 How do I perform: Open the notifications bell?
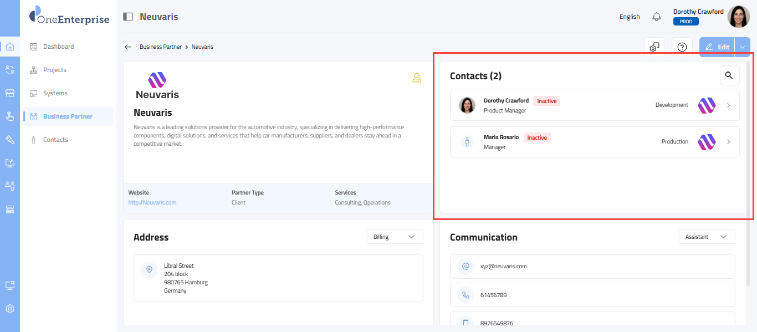tap(657, 17)
